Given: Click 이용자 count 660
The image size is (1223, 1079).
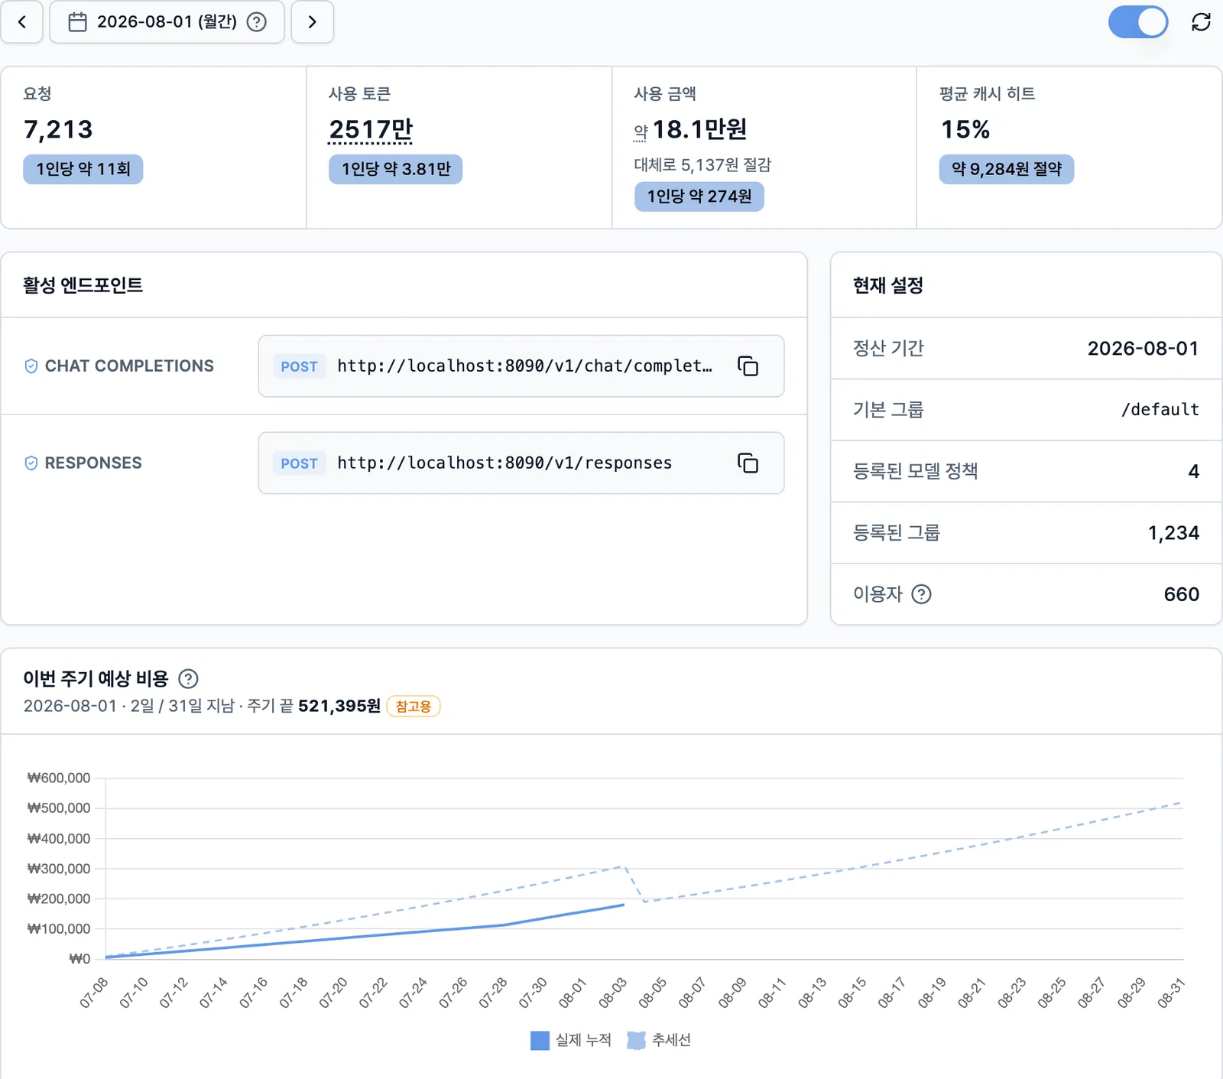Looking at the screenshot, I should (x=1182, y=594).
